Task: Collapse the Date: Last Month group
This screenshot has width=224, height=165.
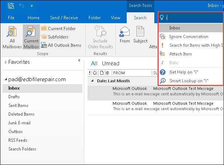Action: pos(93,81)
